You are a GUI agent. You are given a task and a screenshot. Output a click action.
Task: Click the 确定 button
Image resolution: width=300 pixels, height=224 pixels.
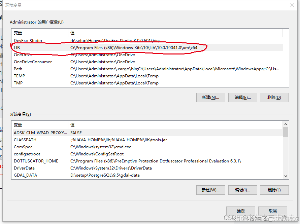click(240, 211)
